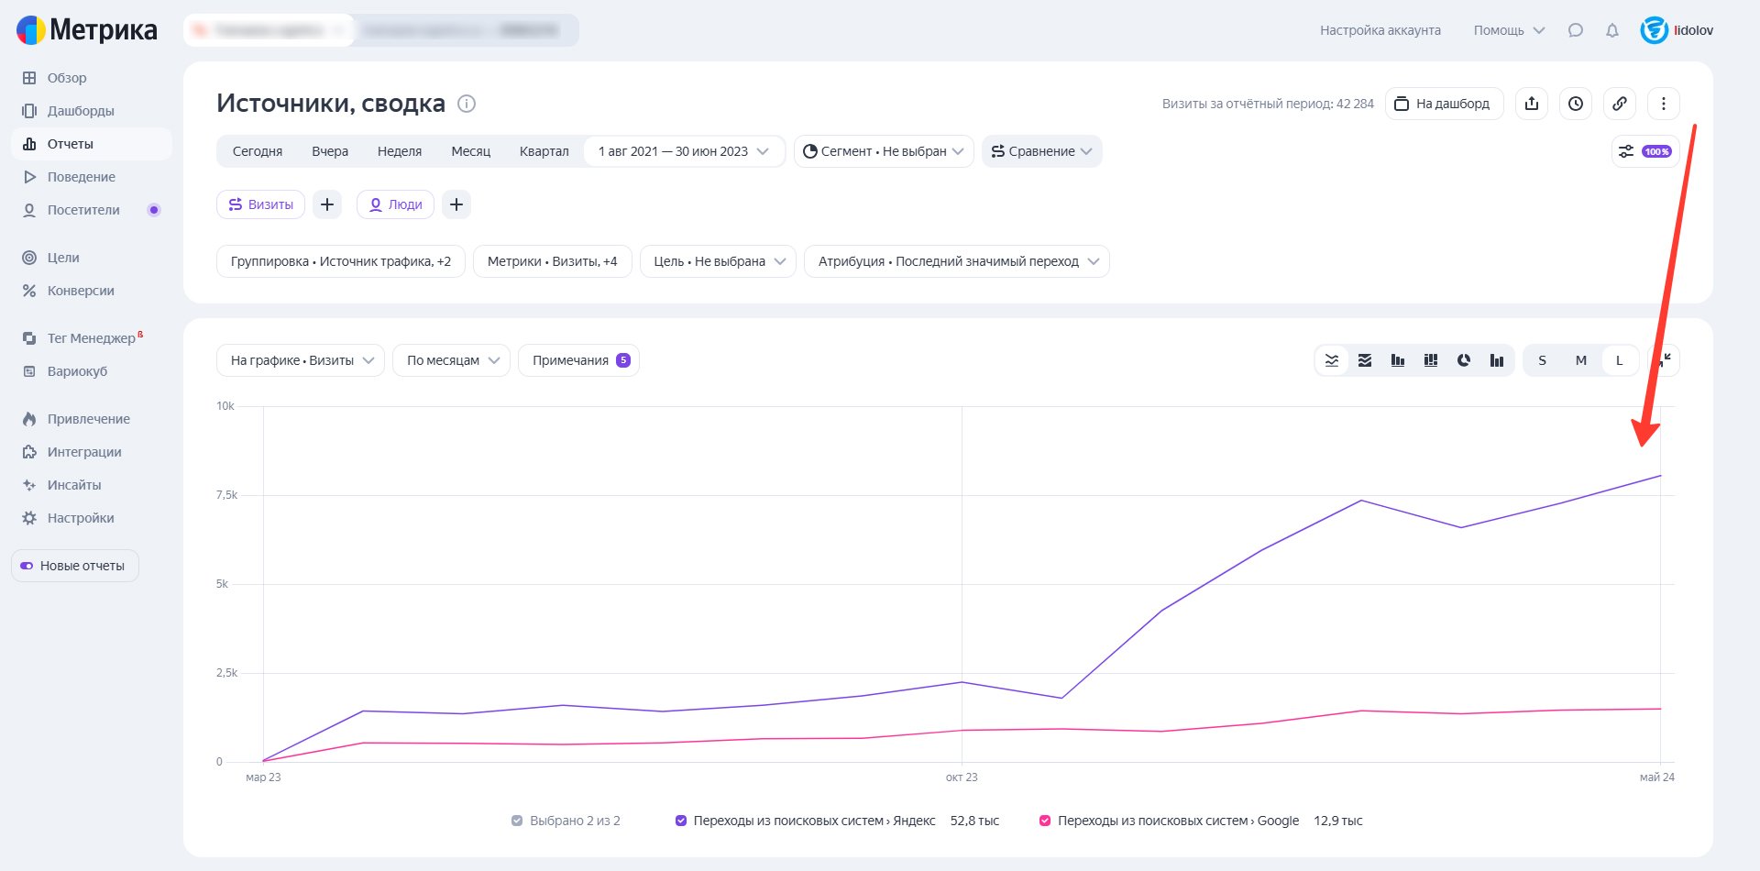Click the export report icon
The width and height of the screenshot is (1760, 871).
pos(1531,104)
